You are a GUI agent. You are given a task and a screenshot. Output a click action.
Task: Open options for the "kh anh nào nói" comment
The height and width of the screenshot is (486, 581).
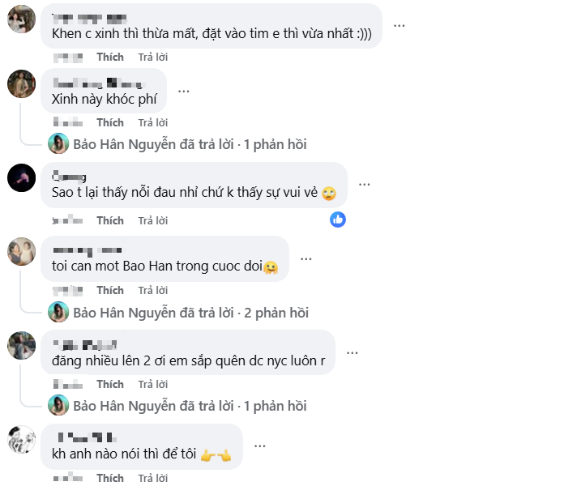260,446
